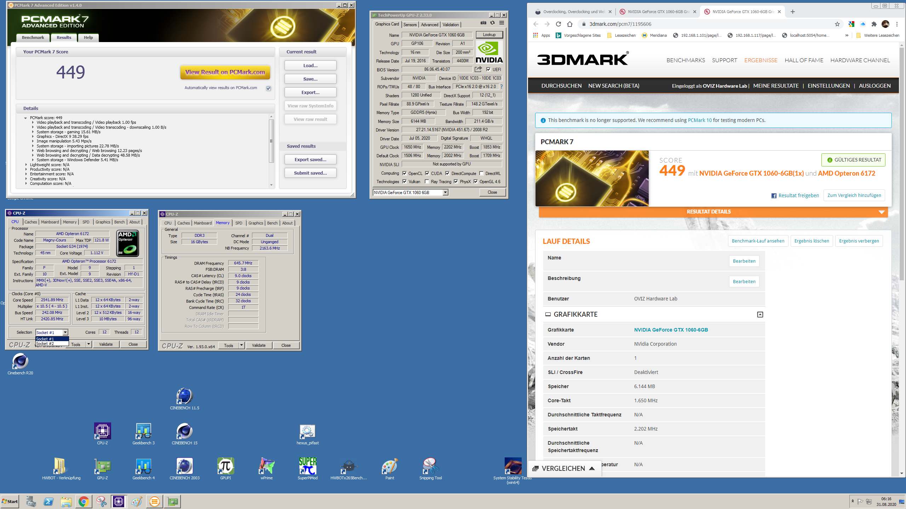Open Geekbench 4 desktop icon
This screenshot has width=906, height=509.
click(143, 469)
